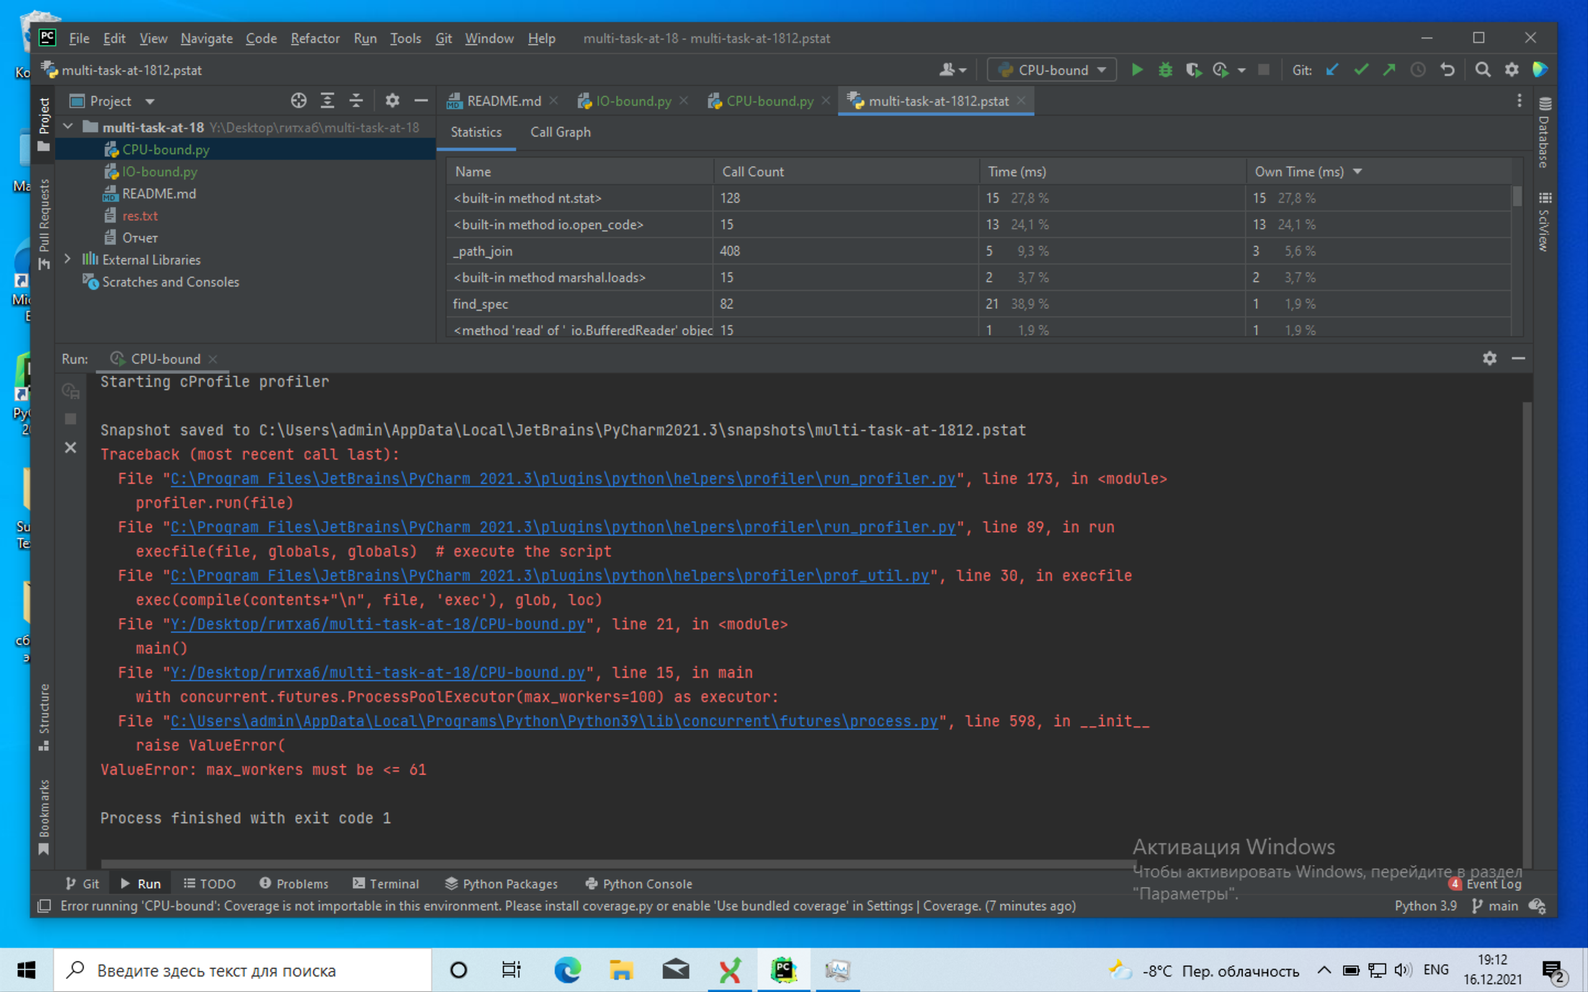
Task: Toggle Structure tool window sidebar
Action: pyautogui.click(x=44, y=715)
